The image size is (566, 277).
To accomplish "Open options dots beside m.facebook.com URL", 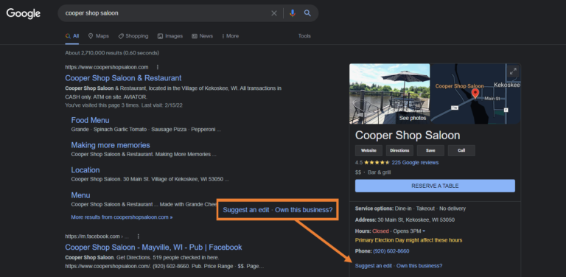I will tap(139, 236).
